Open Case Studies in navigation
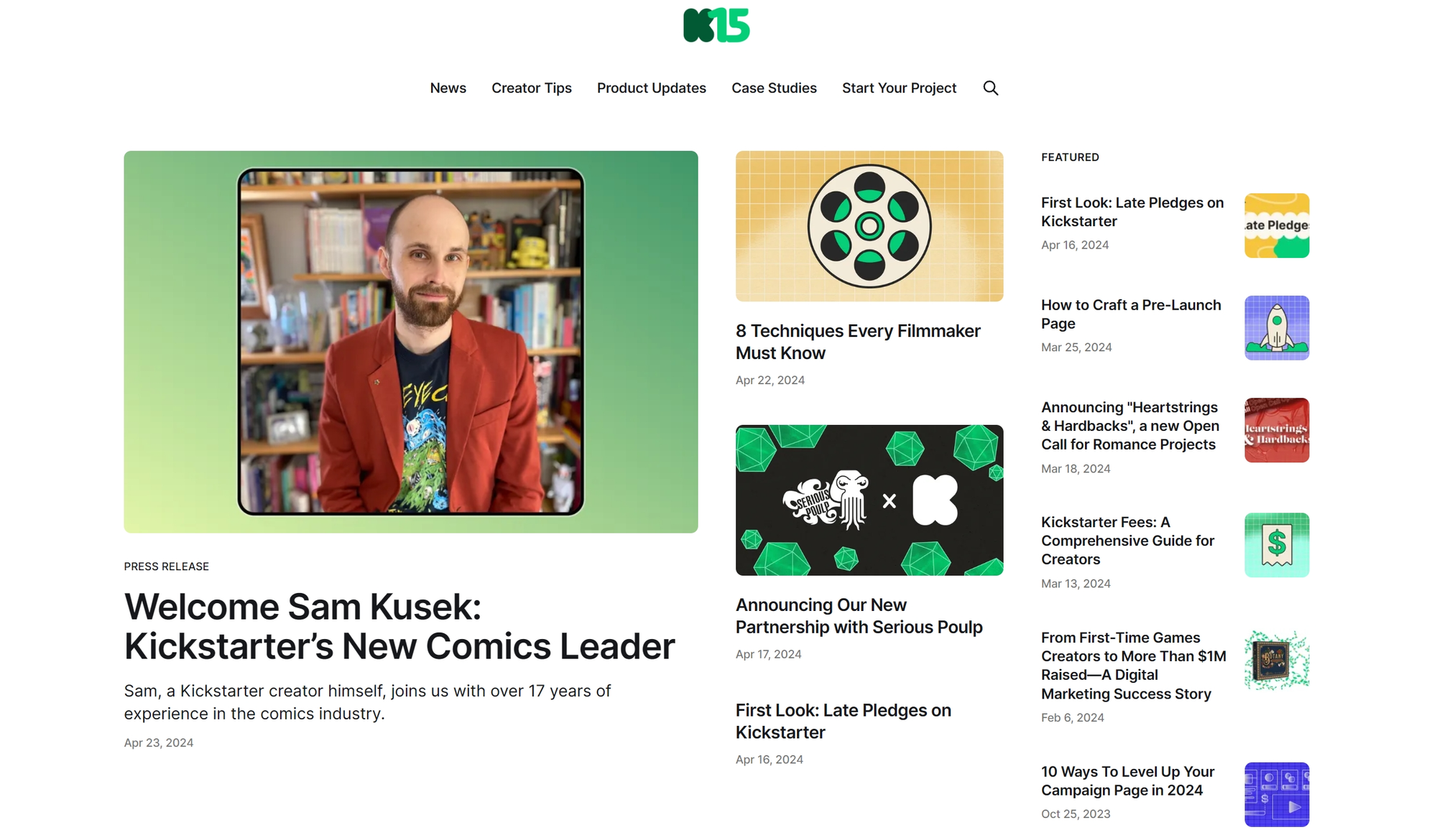Image resolution: width=1437 pixels, height=830 pixels. coord(774,88)
